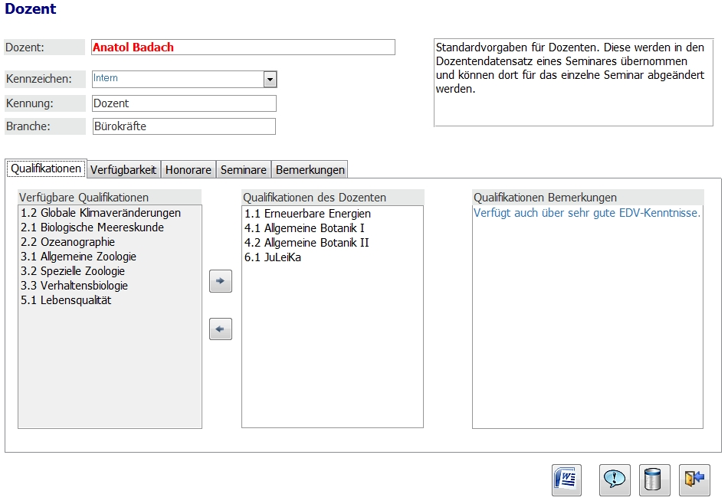Focus the Branche input field
Image resolution: width=728 pixels, height=504 pixels.
(183, 126)
